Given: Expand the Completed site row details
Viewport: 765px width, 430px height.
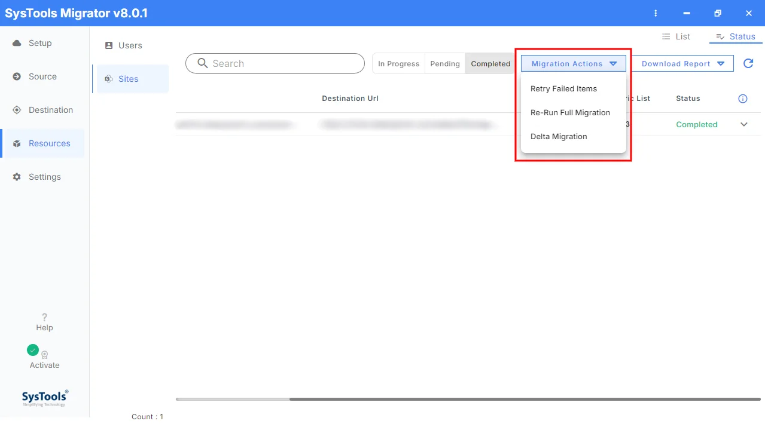Looking at the screenshot, I should pyautogui.click(x=744, y=124).
